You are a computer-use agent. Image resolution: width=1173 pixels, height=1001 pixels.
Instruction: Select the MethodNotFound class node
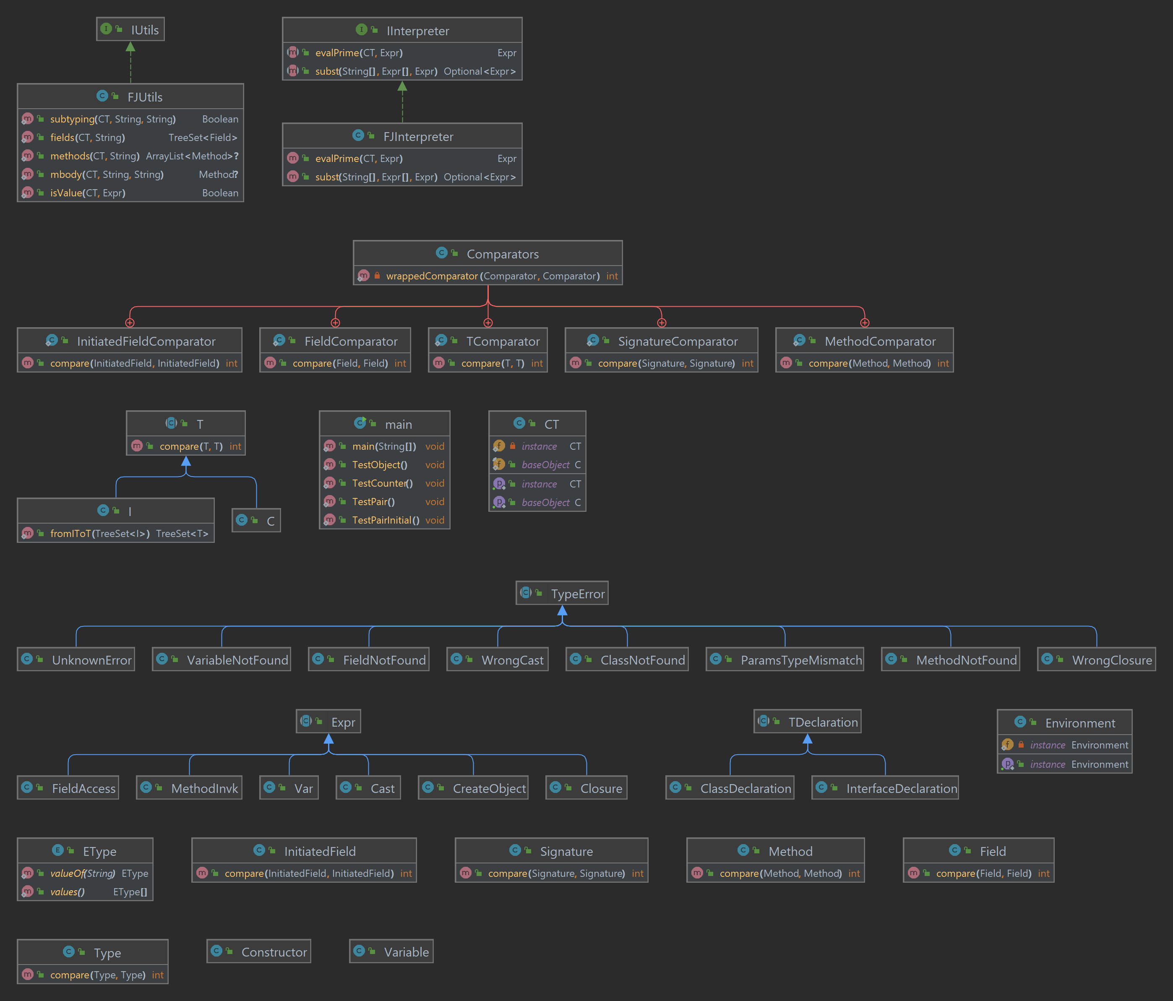click(x=951, y=660)
